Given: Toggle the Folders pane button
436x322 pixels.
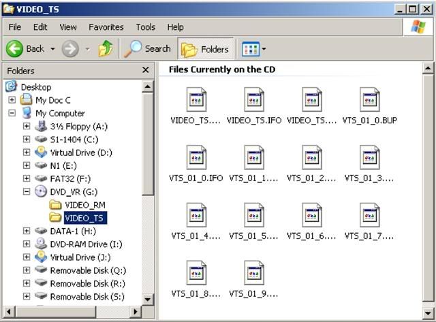Looking at the screenshot, I should (205, 49).
